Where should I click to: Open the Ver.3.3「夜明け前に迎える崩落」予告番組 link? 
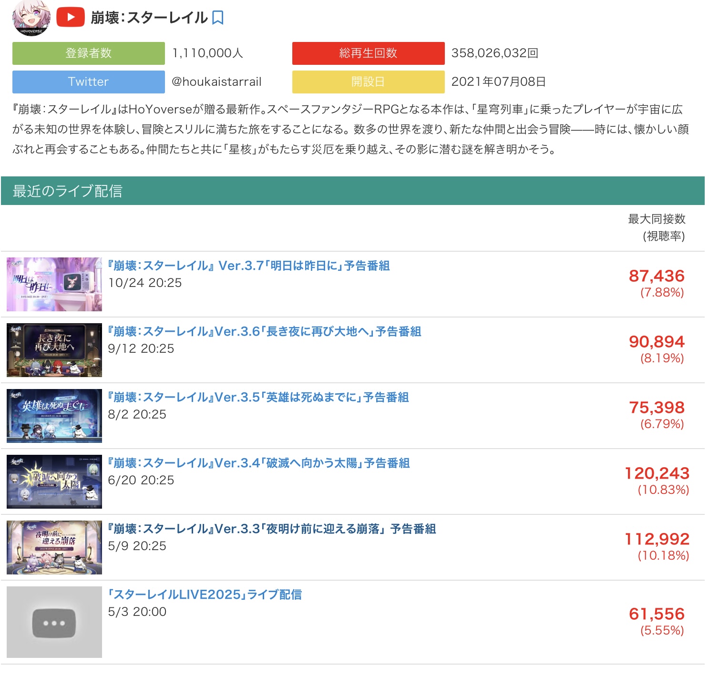[272, 529]
